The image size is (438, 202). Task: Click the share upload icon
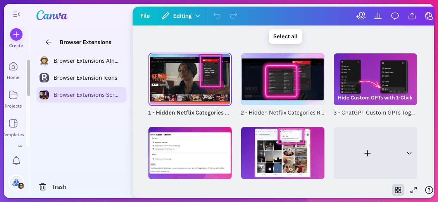tap(412, 16)
